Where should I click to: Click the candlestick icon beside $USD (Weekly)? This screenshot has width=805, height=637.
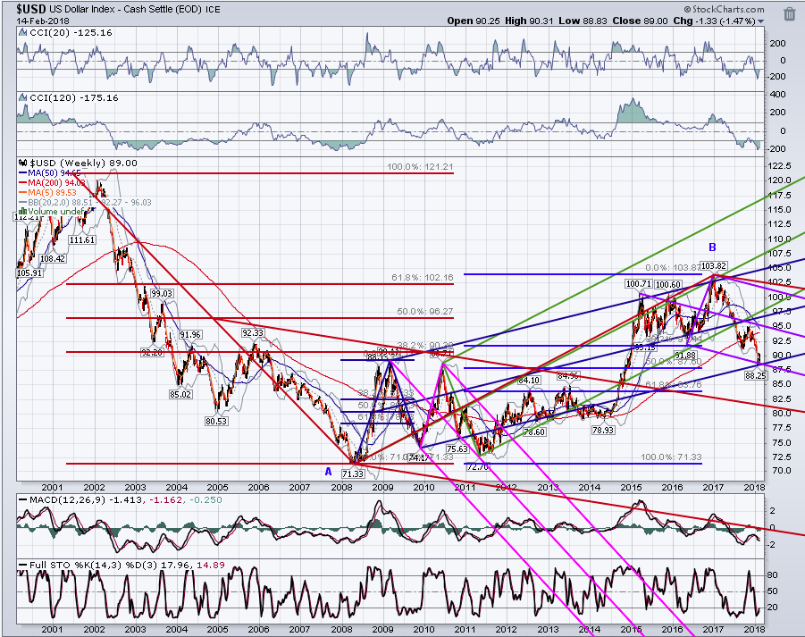[22, 163]
